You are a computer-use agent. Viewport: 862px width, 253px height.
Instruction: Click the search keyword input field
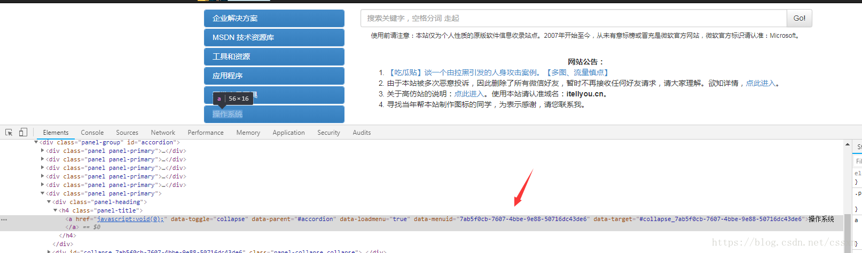click(574, 18)
